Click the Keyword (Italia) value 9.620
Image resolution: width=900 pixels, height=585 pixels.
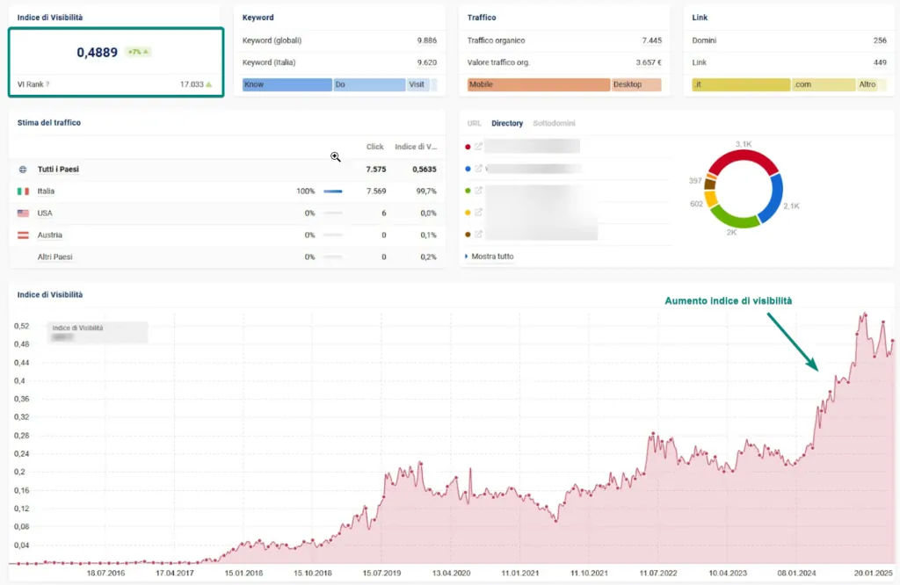[x=426, y=62]
